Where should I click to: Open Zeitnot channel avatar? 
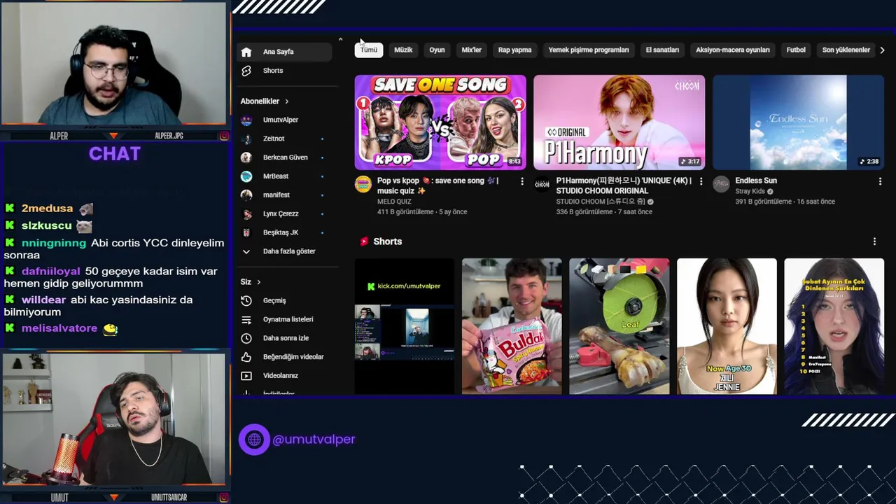[246, 139]
